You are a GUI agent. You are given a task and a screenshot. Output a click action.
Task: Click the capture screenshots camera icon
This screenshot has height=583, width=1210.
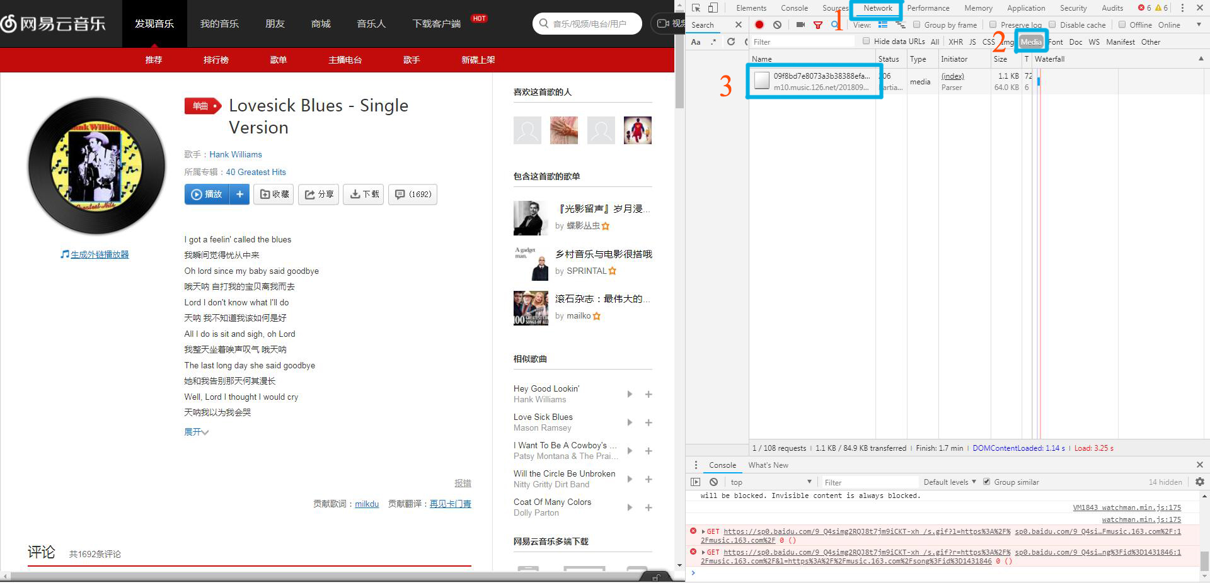(x=800, y=25)
